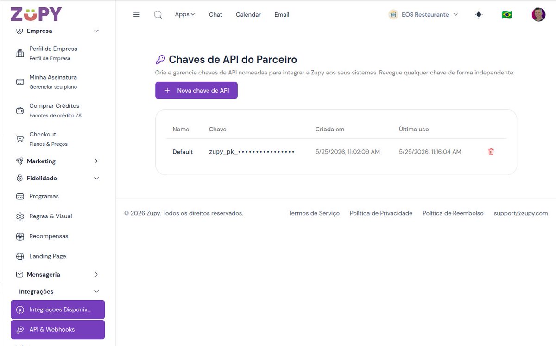Screen dimensions: 556x346
Task: Open the user avatar profile picture
Action: coord(538,14)
